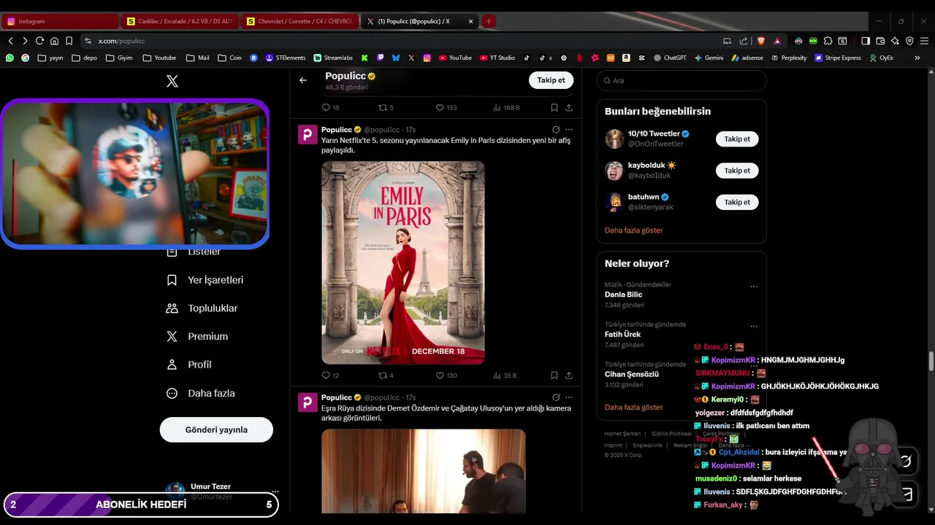The height and width of the screenshot is (525, 935).
Task: Toggle the browser sidebar panel
Action: click(866, 41)
